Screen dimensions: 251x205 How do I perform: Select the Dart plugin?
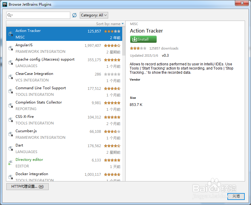click(64, 148)
